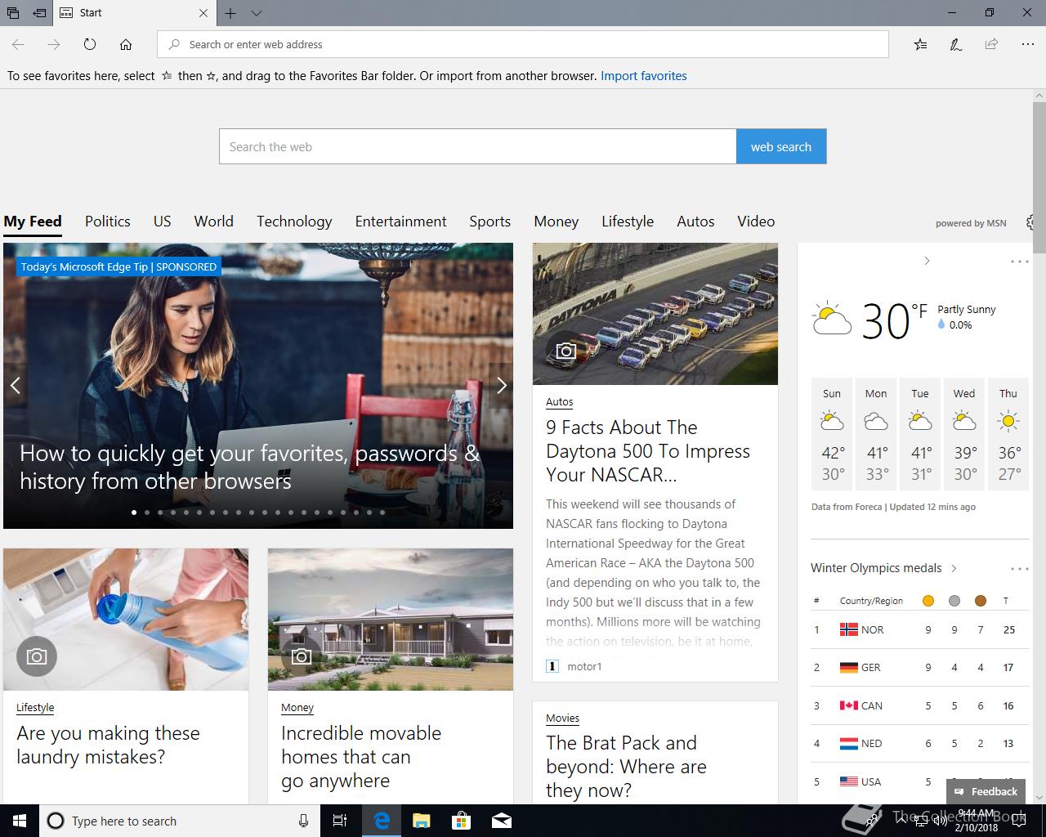
Task: Expand Winter Olympics medals chevron
Action: 954,568
